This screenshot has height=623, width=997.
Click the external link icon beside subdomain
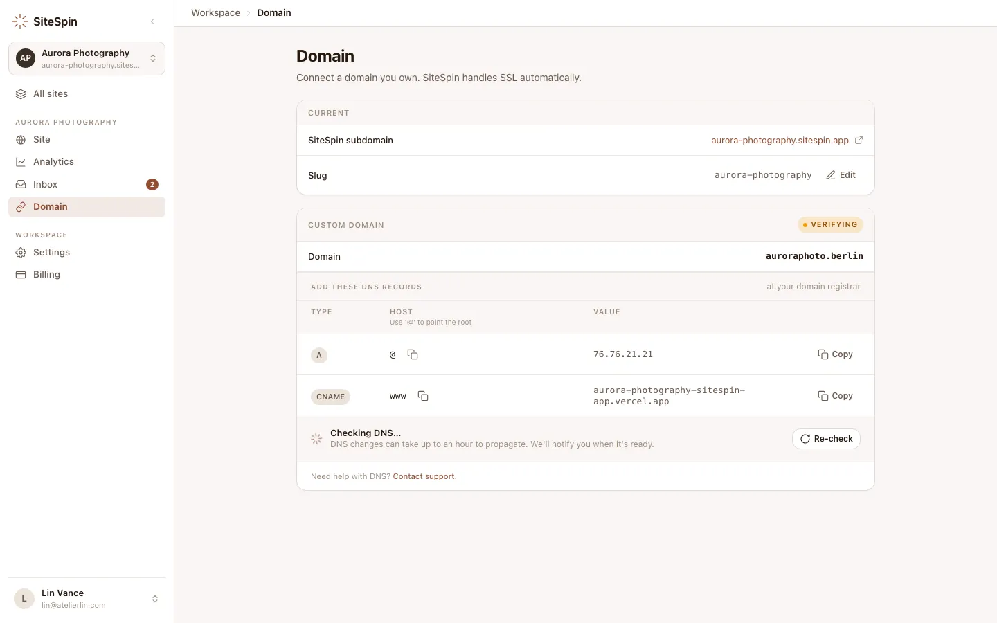pyautogui.click(x=859, y=141)
